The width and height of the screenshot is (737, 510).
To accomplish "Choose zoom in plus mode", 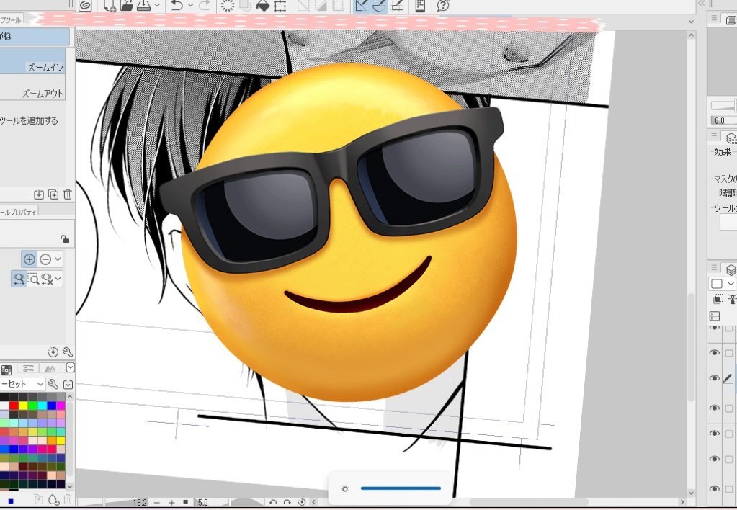I will click(29, 259).
